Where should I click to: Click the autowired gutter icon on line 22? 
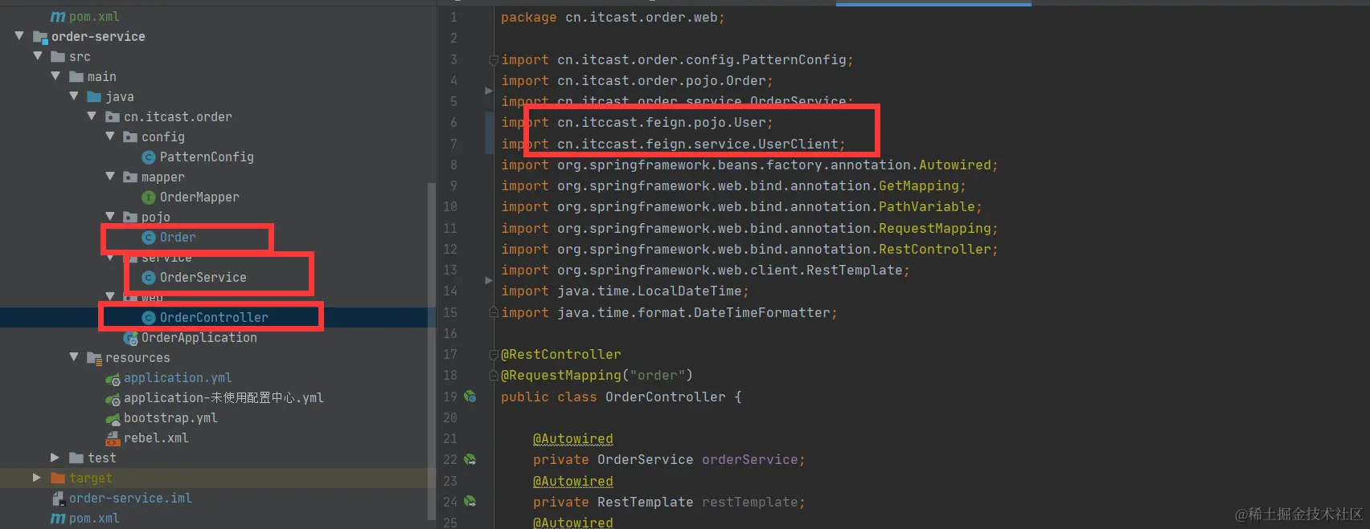coord(470,460)
